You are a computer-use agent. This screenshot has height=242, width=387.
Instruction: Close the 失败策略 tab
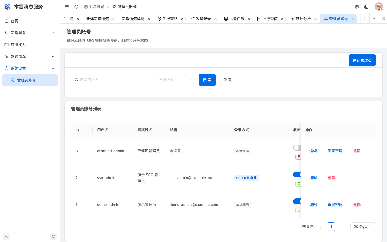pyautogui.click(x=182, y=19)
